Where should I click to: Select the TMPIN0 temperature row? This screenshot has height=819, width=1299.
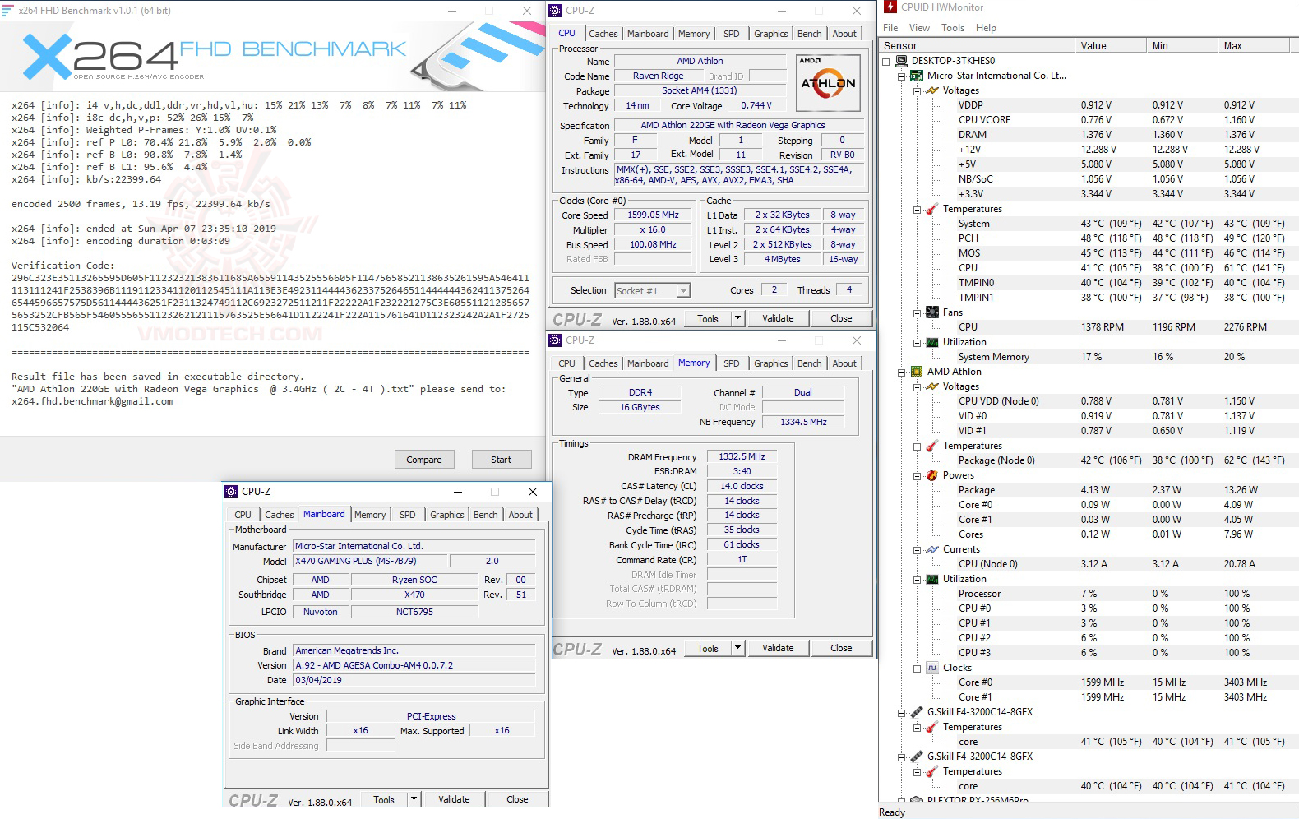coord(1089,283)
